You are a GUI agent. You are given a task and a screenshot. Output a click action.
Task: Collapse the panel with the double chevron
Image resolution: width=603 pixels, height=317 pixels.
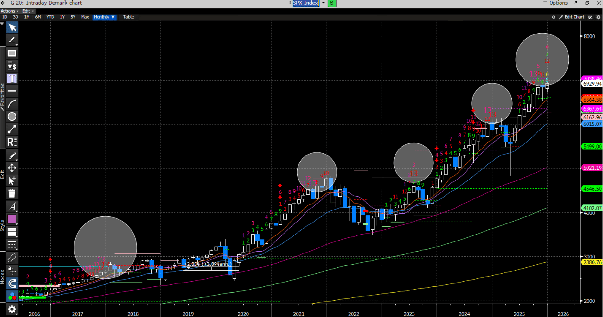[x=554, y=17]
